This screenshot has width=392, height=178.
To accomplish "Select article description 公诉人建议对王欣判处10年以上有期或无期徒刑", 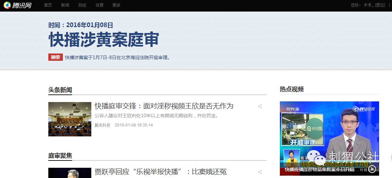I will point(157,116).
